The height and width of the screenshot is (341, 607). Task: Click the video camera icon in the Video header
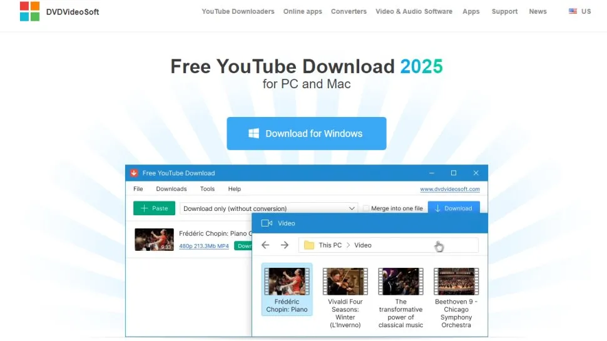[x=267, y=223]
